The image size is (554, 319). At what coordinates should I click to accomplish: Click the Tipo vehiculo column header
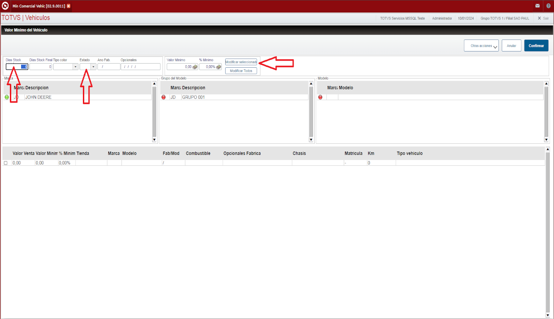coord(410,153)
